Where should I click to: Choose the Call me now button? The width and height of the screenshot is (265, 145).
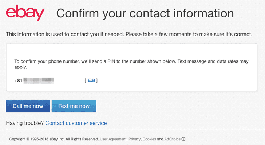(28, 106)
